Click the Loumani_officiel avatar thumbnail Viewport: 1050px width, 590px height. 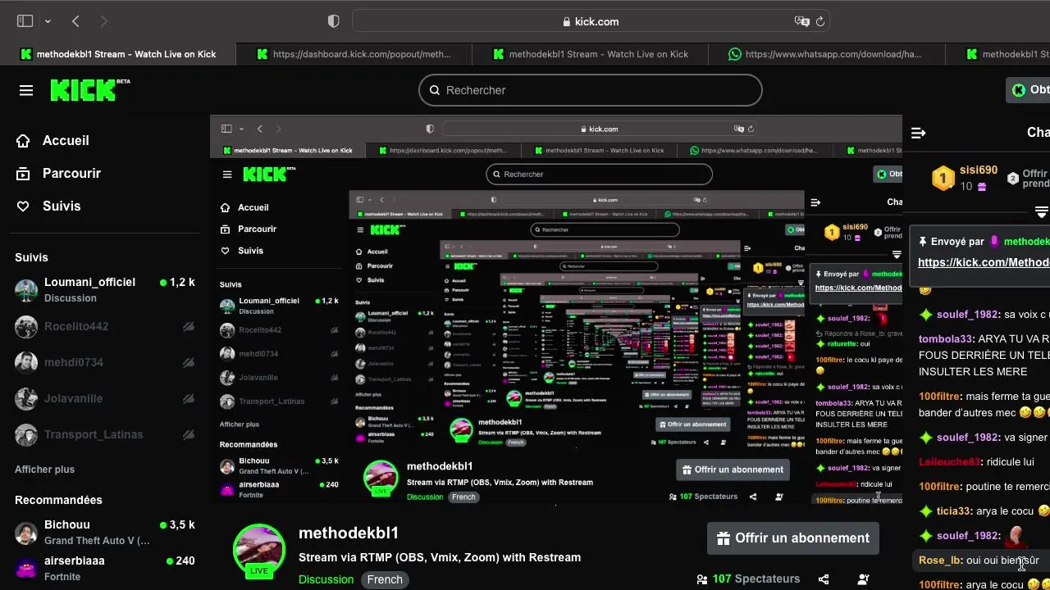click(26, 290)
